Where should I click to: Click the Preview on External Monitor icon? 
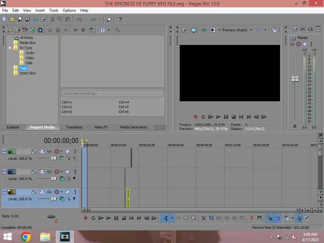pos(193,30)
